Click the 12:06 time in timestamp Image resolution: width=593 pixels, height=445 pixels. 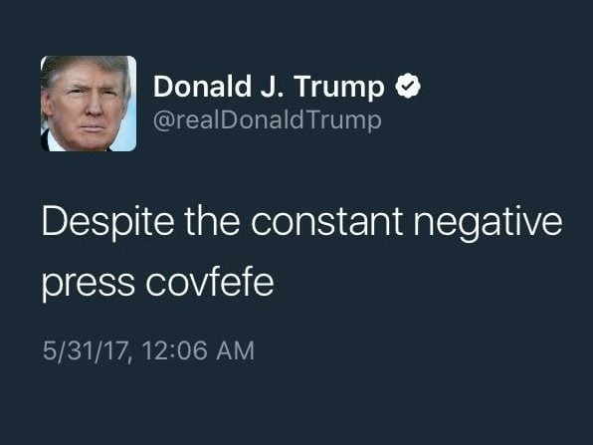[175, 350]
